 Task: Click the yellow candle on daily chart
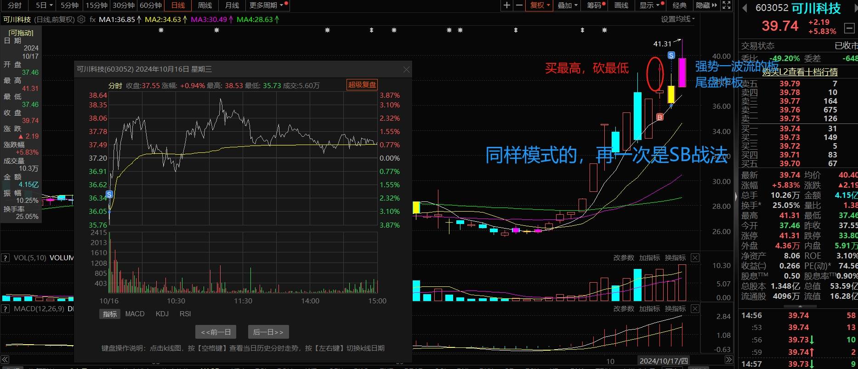pyautogui.click(x=671, y=95)
